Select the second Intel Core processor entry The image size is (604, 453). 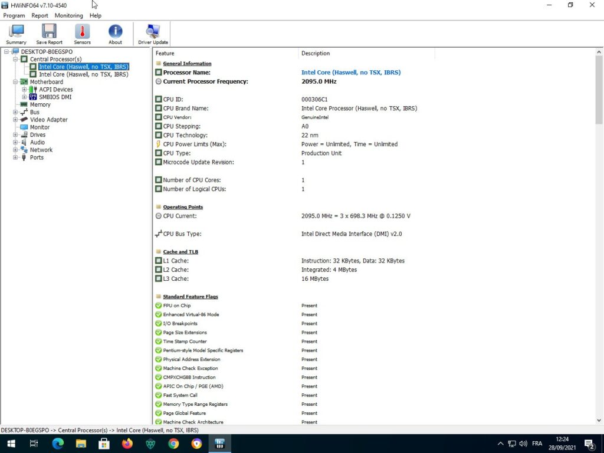pos(84,74)
